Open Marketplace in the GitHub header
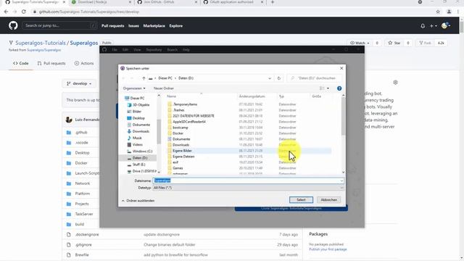The width and height of the screenshot is (464, 261). [x=154, y=26]
